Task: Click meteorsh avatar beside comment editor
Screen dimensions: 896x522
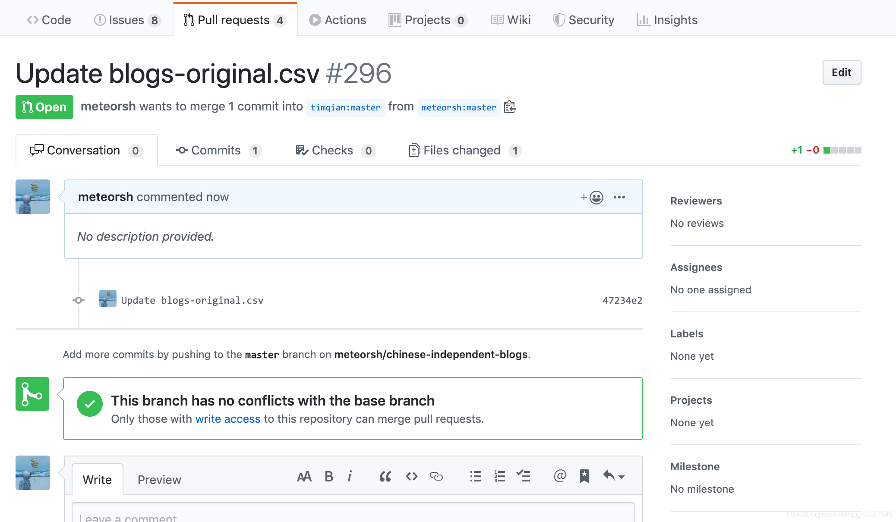Action: 33,473
